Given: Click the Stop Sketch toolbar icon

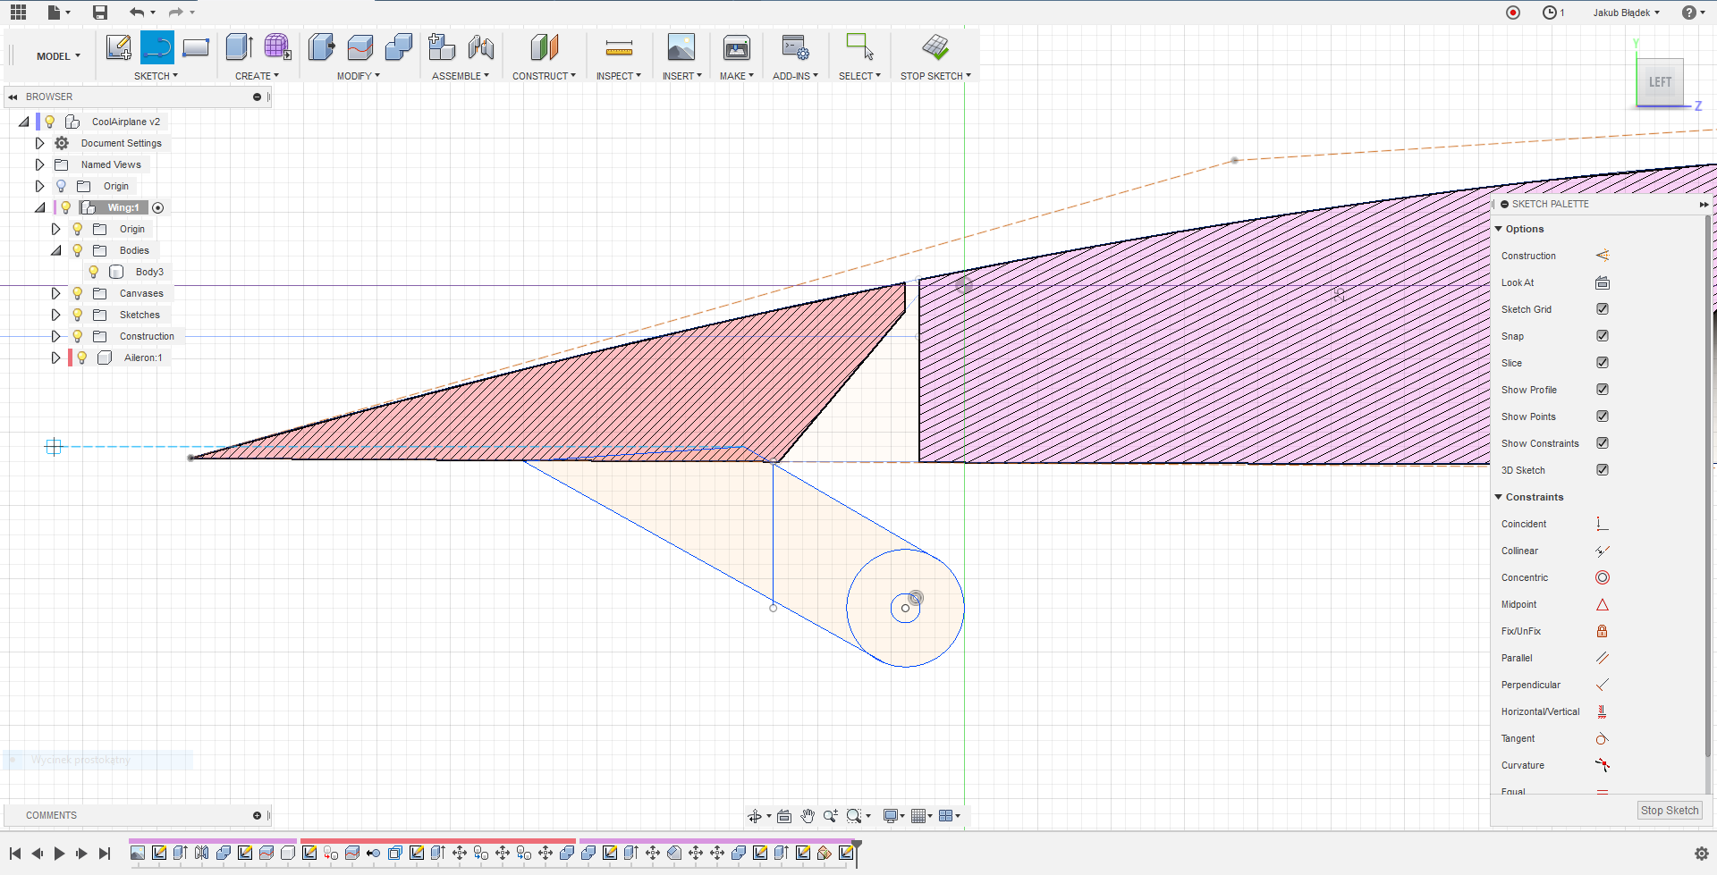Looking at the screenshot, I should pyautogui.click(x=935, y=47).
